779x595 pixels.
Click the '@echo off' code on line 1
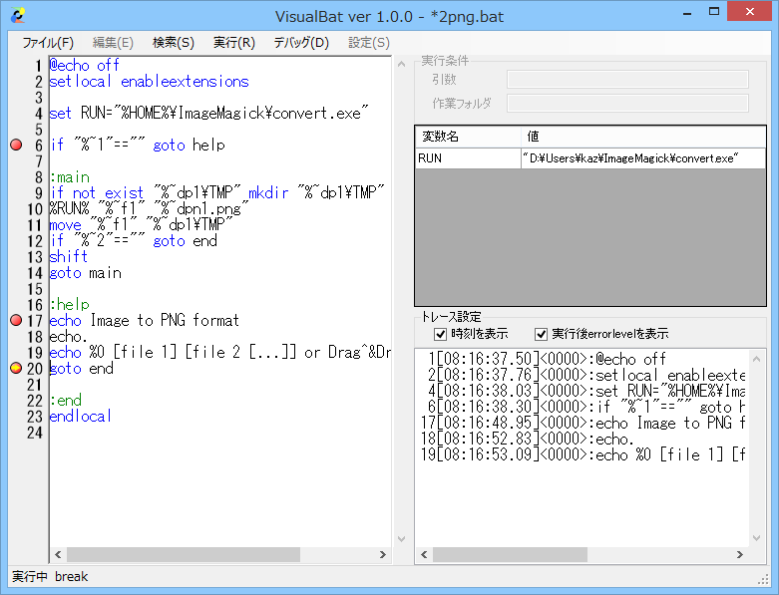pyautogui.click(x=85, y=65)
